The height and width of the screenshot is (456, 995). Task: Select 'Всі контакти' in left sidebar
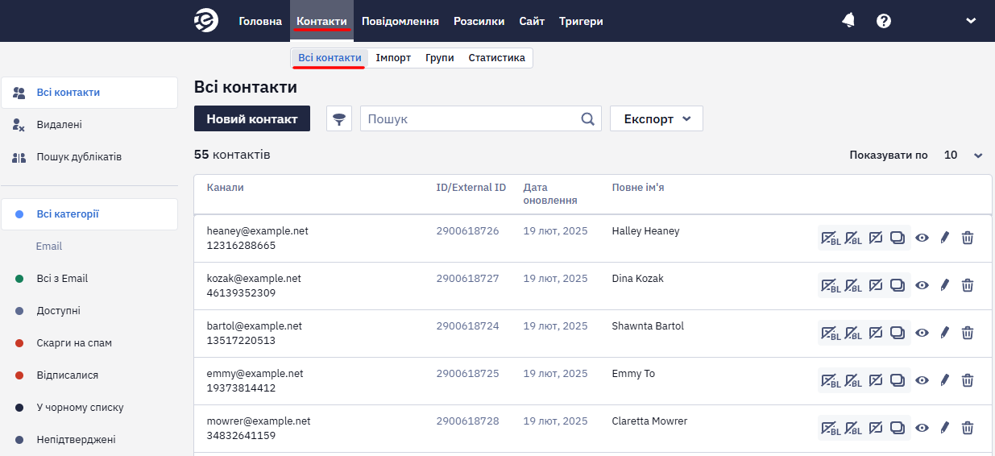pos(89,93)
